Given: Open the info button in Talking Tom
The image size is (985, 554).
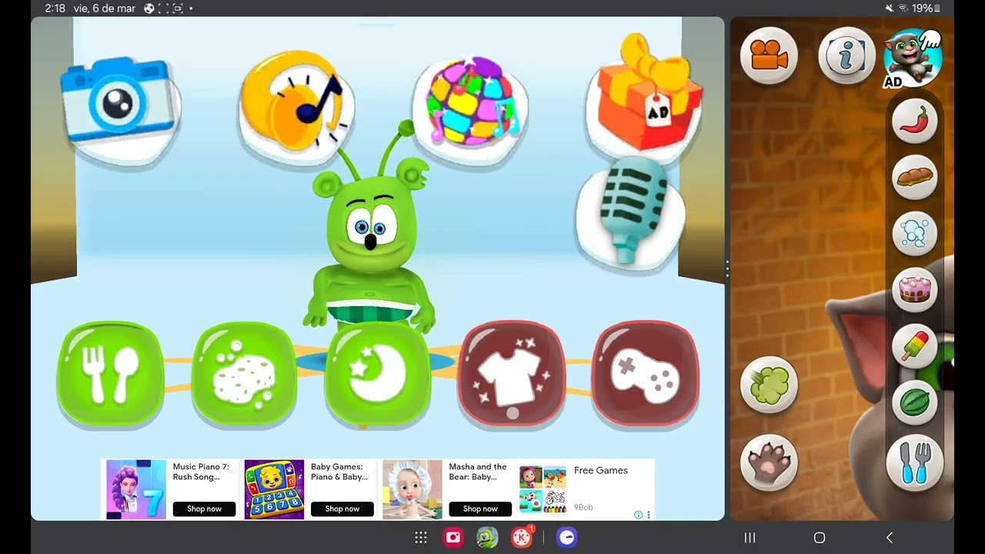Looking at the screenshot, I should [x=846, y=55].
